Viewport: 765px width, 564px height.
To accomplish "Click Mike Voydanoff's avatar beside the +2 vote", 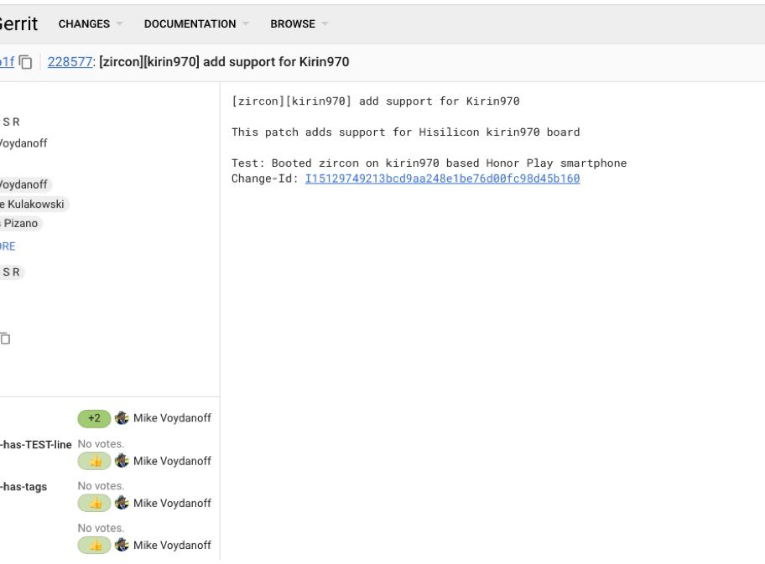I will [x=122, y=418].
